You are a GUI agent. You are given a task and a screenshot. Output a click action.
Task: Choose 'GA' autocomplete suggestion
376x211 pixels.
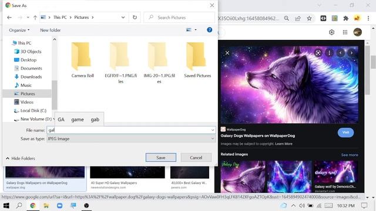pos(61,120)
